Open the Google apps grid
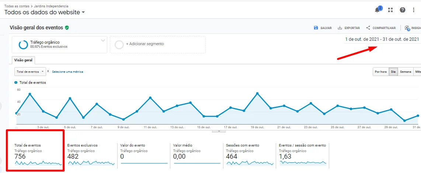Viewport: 421px width, 173px height. point(390,10)
